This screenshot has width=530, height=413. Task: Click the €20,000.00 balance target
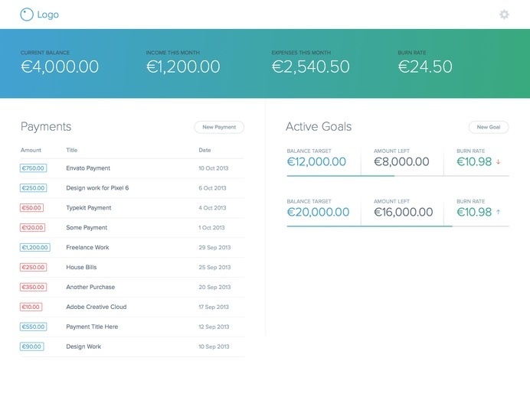[318, 213]
